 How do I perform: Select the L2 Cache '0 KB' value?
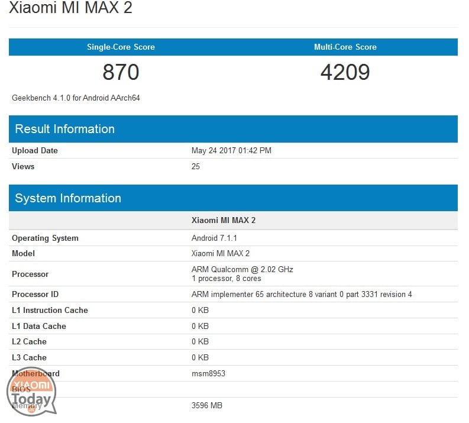200,341
